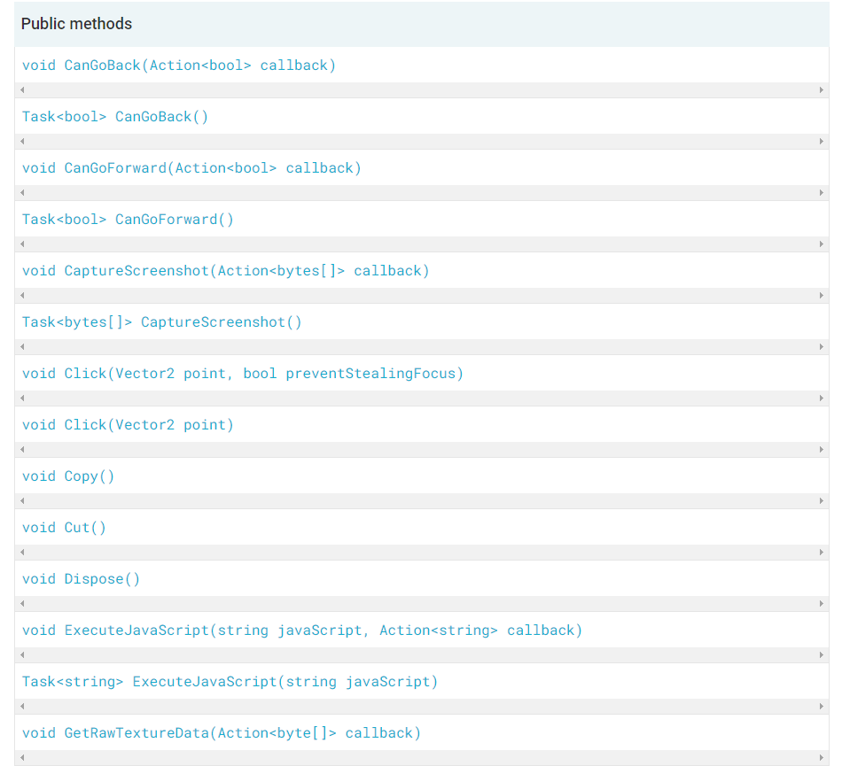The width and height of the screenshot is (842, 766).
Task: Open the void Copy() method link
Action: [68, 476]
